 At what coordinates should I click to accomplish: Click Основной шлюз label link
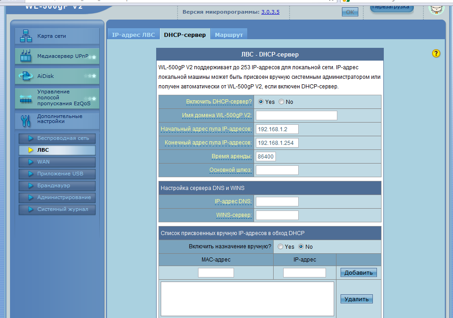tap(230, 170)
